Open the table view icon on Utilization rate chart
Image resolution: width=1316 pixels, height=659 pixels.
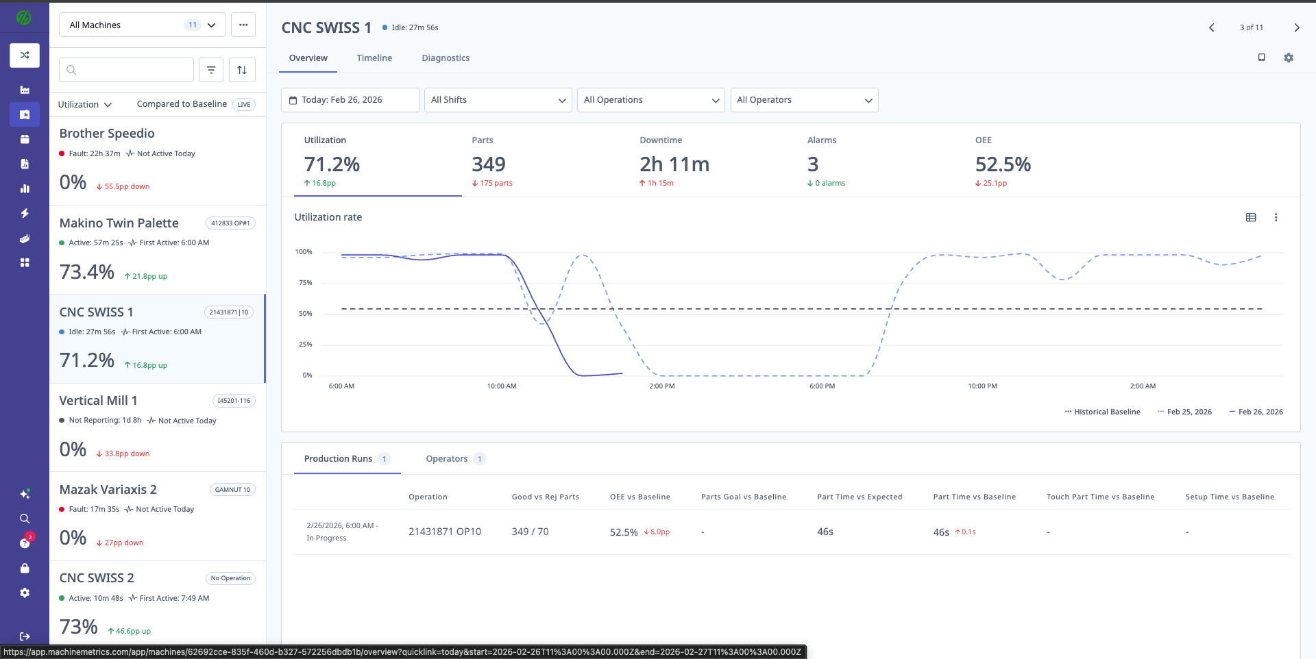(1251, 217)
